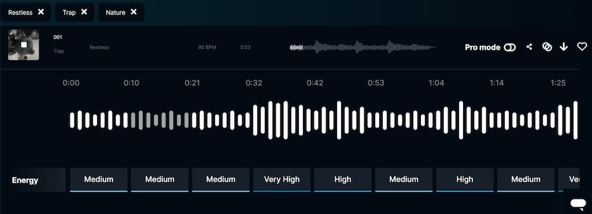Viewport: 592px width, 214px height.
Task: Remove the Nature filter tag
Action: [134, 12]
